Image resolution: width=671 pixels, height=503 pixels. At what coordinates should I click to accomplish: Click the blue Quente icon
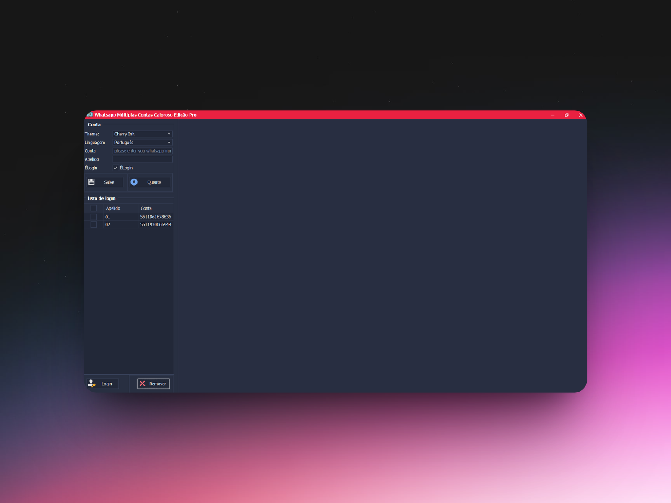(x=134, y=182)
